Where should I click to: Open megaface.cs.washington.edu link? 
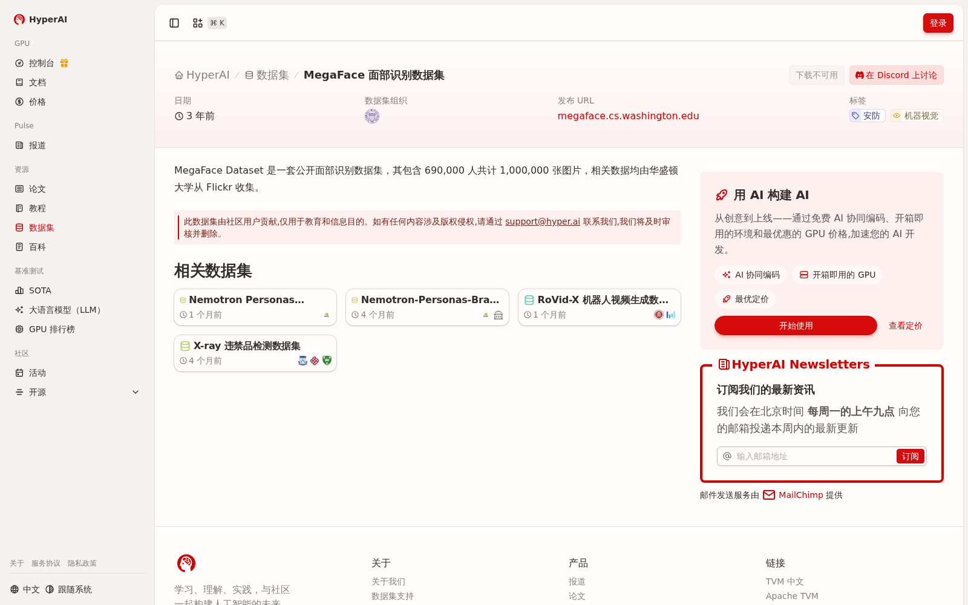click(628, 116)
